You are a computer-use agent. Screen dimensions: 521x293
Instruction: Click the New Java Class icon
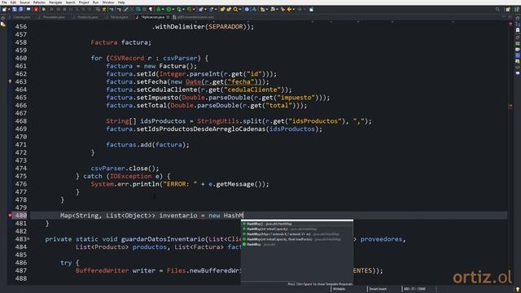pos(211,9)
